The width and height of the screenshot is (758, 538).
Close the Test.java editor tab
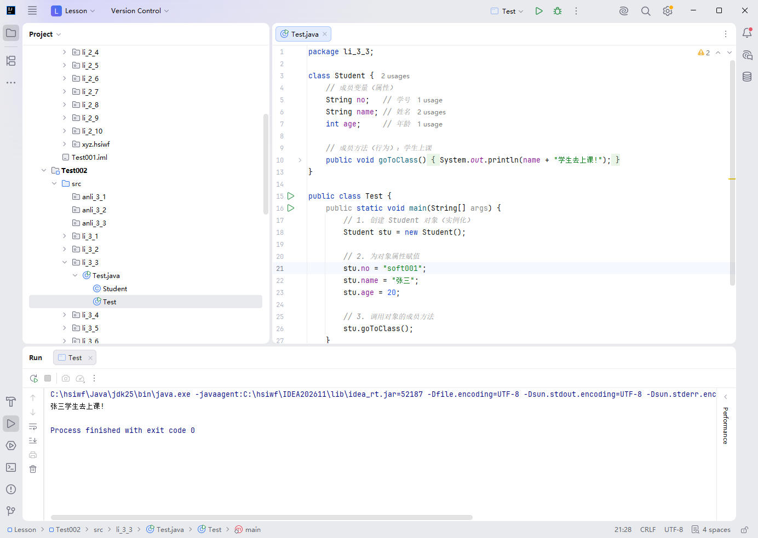point(325,34)
